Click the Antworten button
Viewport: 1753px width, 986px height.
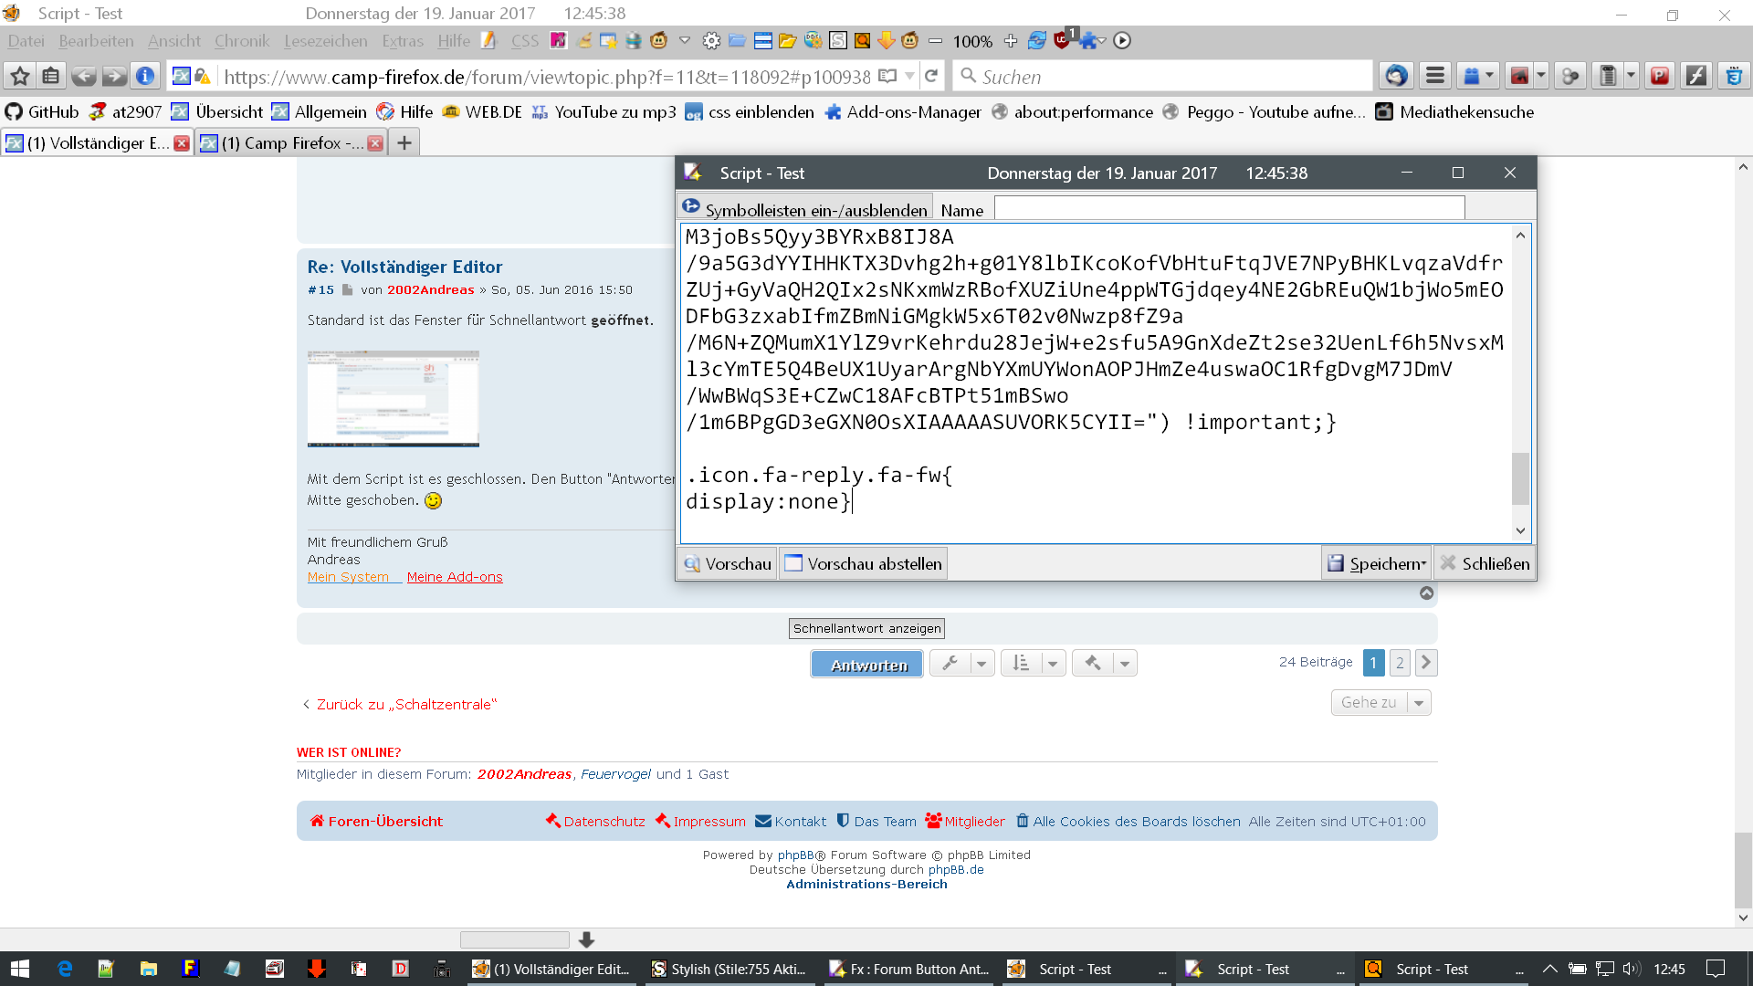867,665
